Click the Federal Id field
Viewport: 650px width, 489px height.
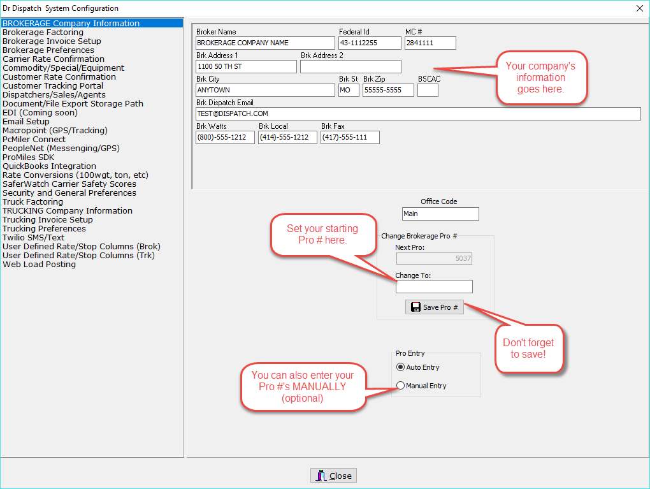point(370,43)
